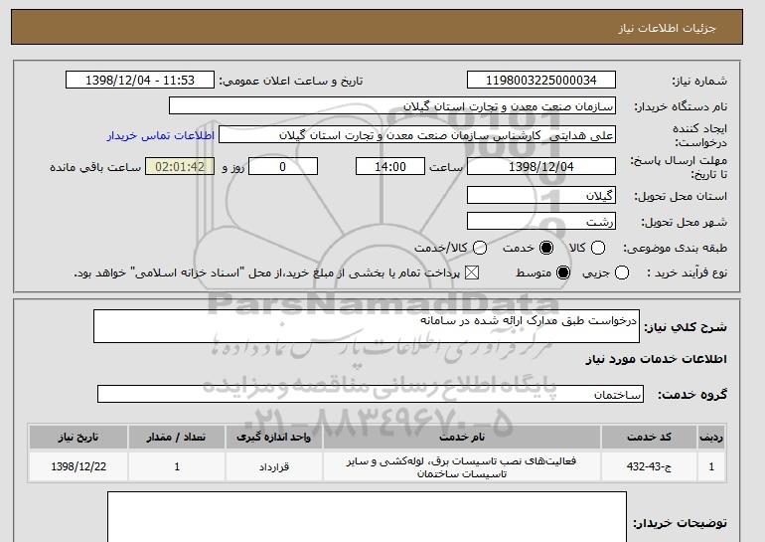Click the شماره نیاز number field
The height and width of the screenshot is (542, 765).
click(540, 81)
